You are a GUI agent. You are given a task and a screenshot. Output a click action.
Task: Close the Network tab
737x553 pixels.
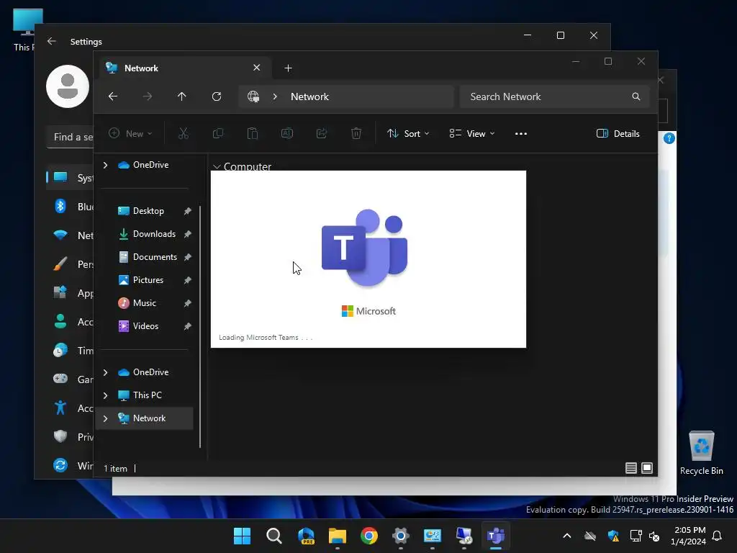257,68
